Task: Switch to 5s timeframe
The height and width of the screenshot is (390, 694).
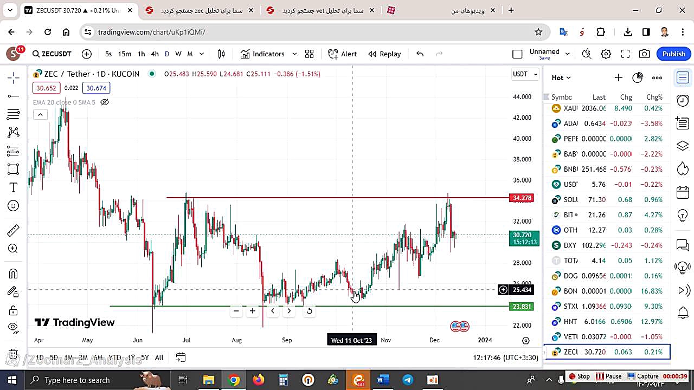Action: click(108, 54)
